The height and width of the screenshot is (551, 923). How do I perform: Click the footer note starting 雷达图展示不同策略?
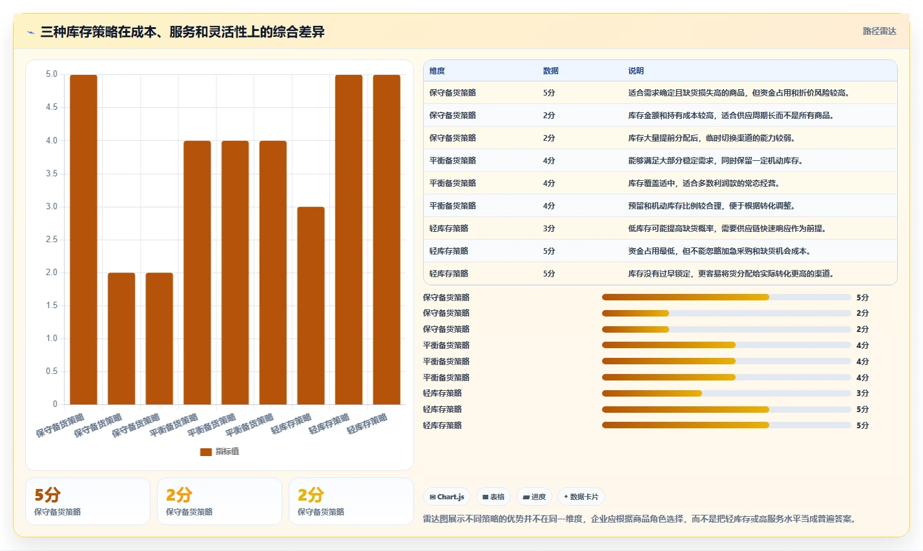click(641, 519)
